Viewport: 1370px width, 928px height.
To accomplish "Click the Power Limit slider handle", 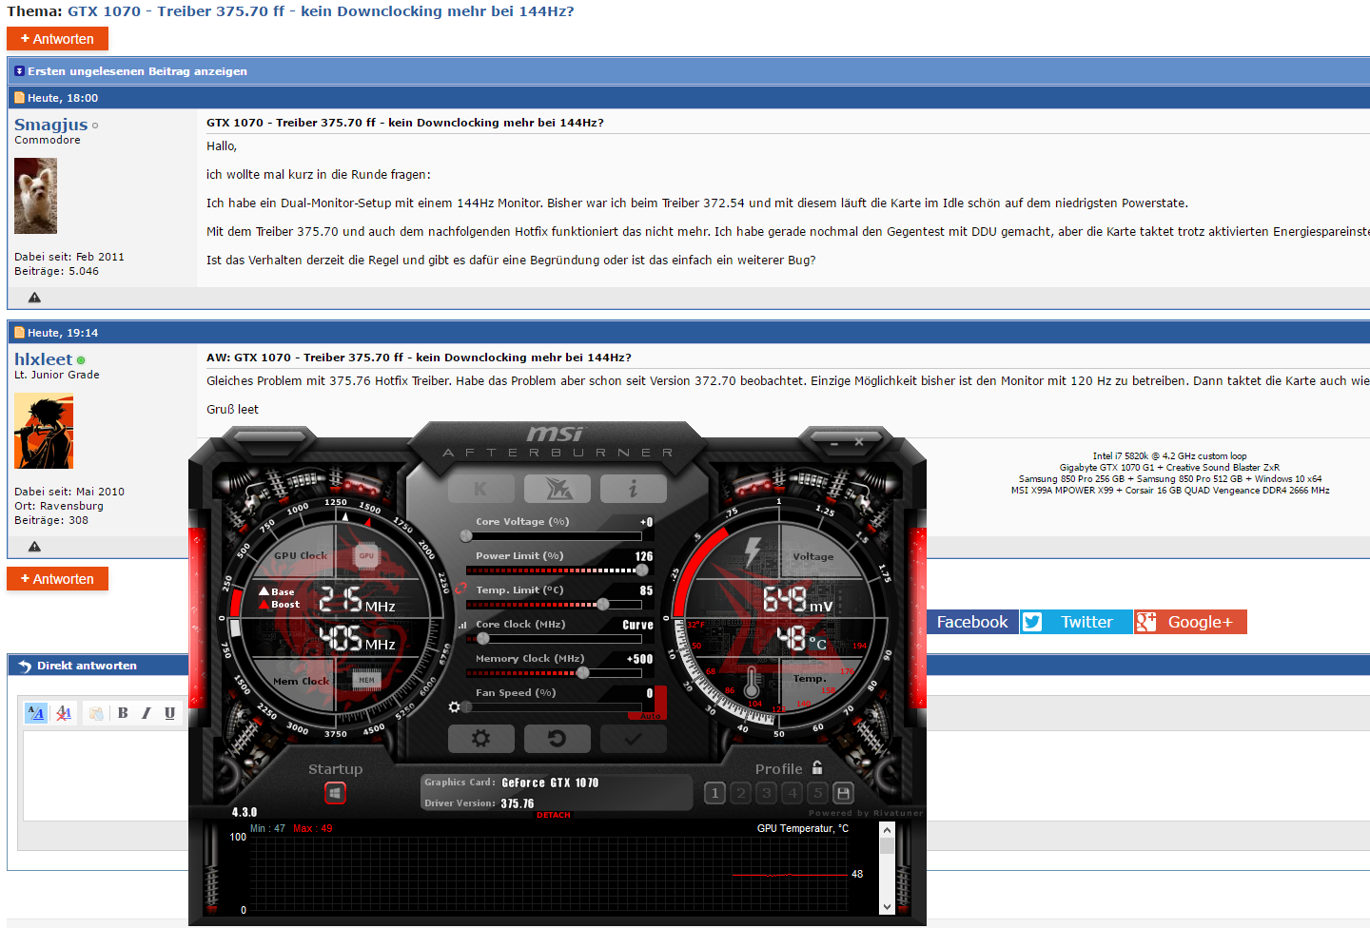I will 642,570.
